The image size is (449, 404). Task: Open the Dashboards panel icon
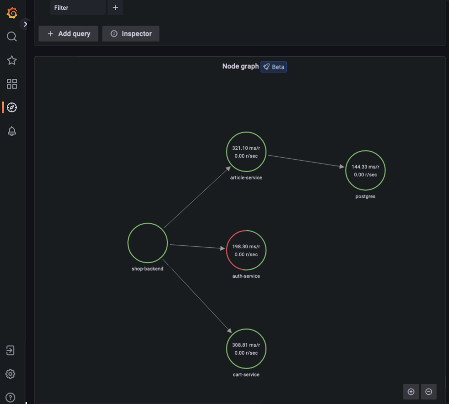(x=11, y=84)
